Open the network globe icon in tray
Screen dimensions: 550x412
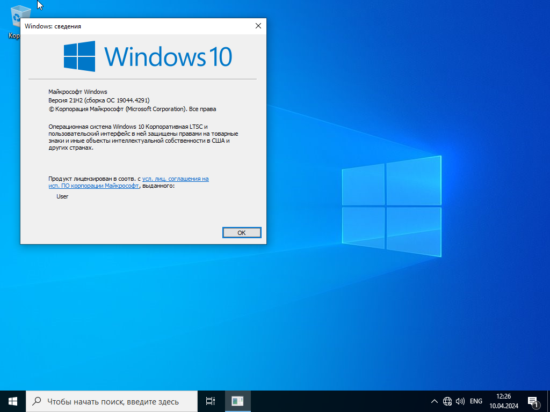447,401
